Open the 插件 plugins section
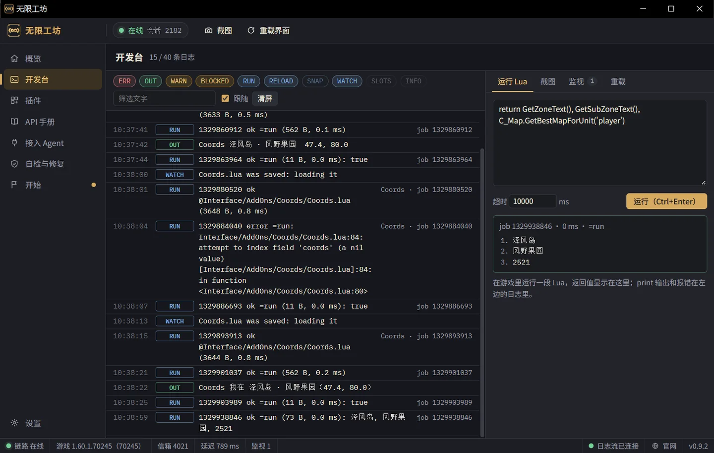This screenshot has height=453, width=714. (x=53, y=101)
